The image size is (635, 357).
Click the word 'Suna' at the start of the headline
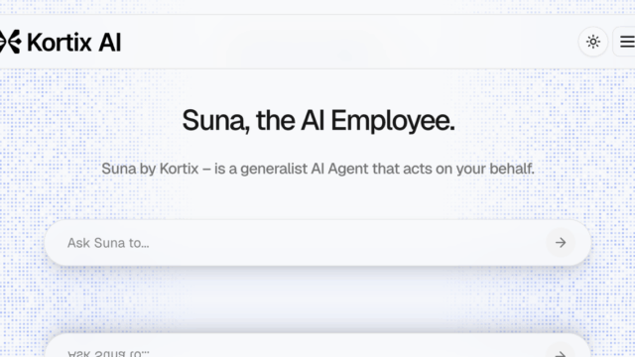tap(213, 121)
